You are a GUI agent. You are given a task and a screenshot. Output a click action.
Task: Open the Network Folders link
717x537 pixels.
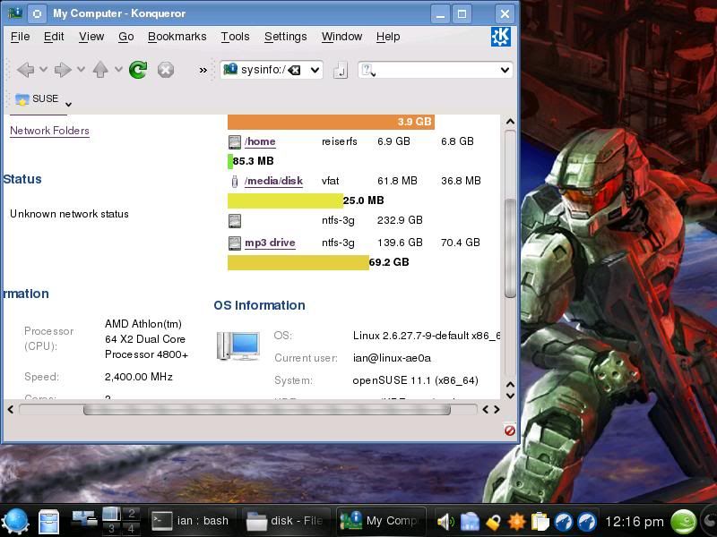click(49, 131)
